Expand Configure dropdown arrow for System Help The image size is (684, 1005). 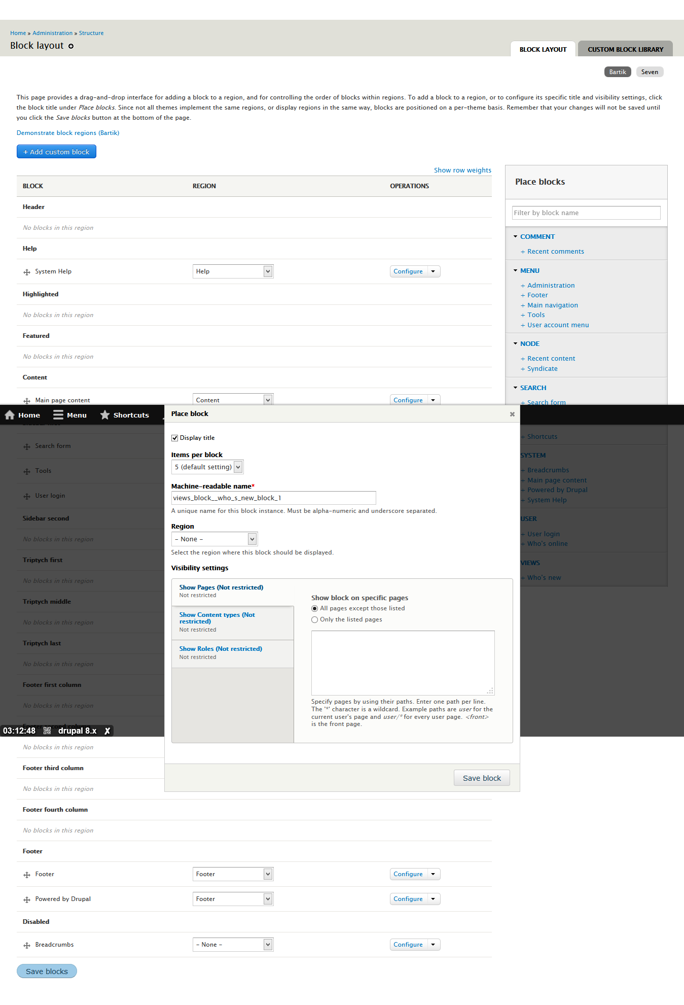tap(434, 271)
